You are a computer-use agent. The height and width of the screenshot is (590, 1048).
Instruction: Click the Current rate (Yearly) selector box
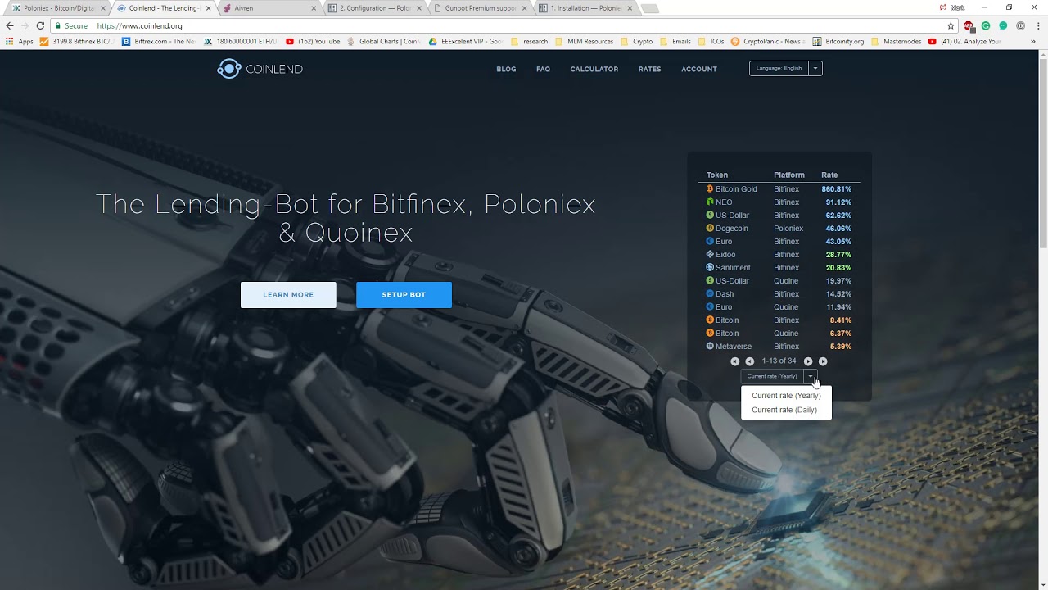772,376
